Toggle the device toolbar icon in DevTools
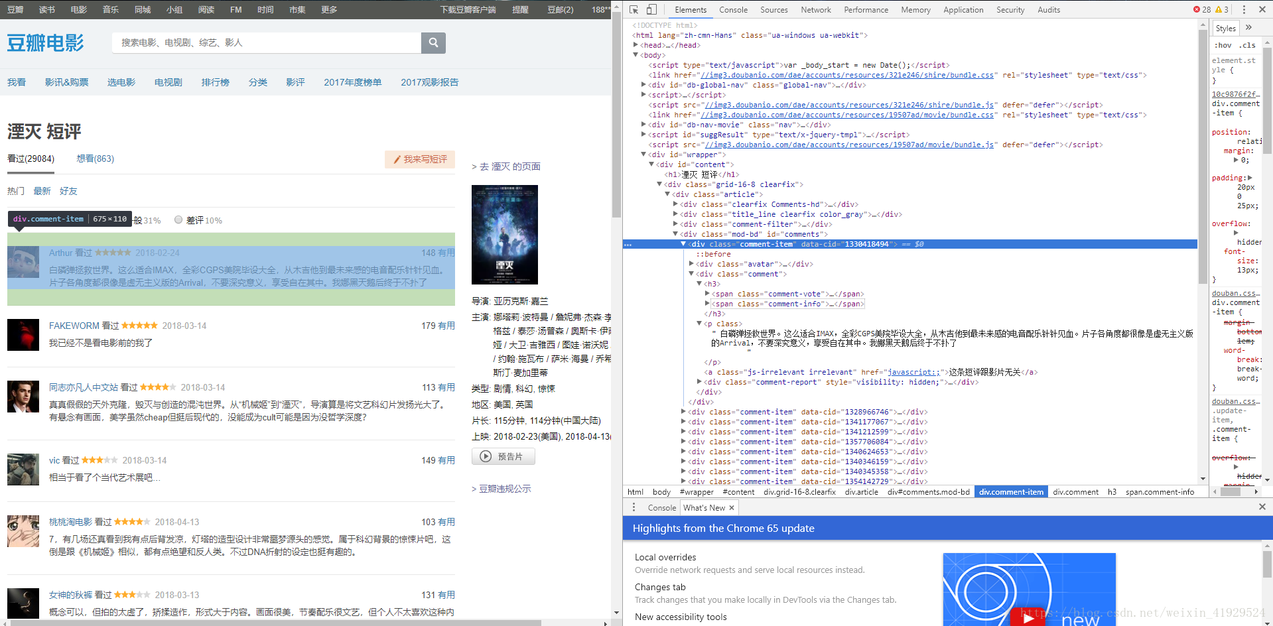This screenshot has width=1273, height=626. point(651,9)
